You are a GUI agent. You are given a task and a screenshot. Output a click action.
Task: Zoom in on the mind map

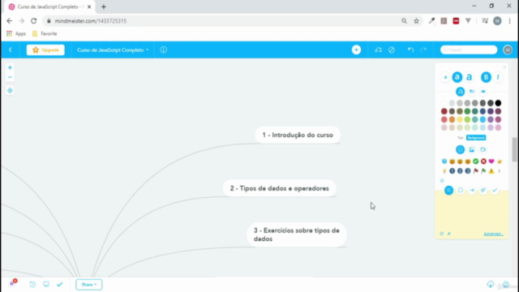click(10, 67)
